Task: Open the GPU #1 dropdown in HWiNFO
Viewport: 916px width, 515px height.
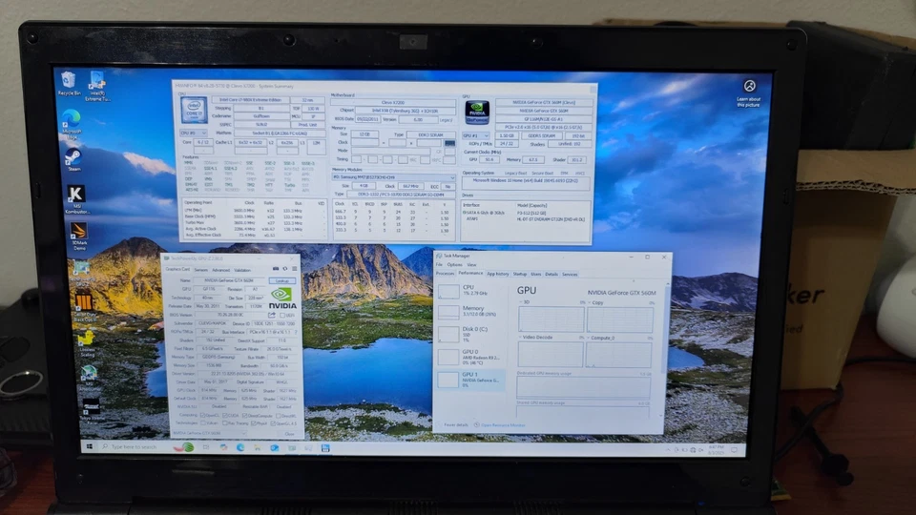Action: click(x=475, y=135)
